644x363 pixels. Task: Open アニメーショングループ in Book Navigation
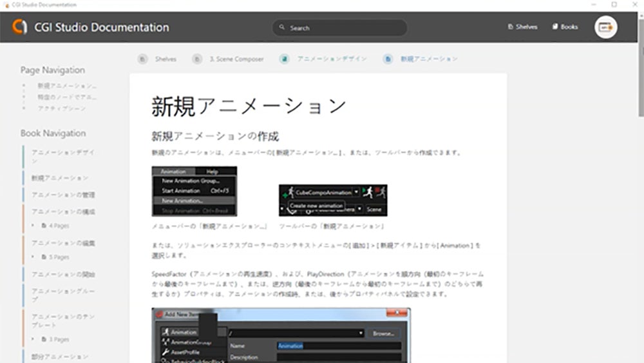coord(63,295)
